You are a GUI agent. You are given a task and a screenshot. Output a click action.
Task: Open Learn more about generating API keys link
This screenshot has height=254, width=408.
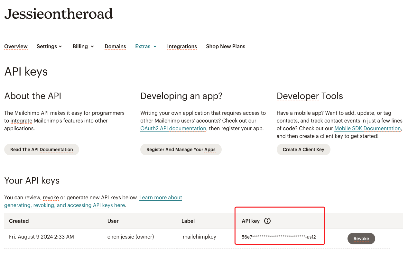pos(93,201)
